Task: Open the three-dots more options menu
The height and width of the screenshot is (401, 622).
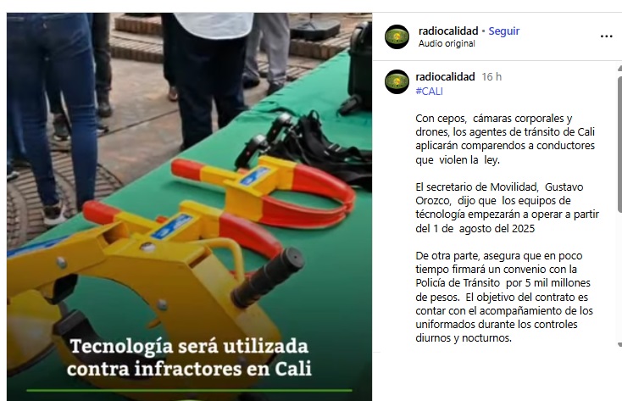Action: (x=606, y=36)
